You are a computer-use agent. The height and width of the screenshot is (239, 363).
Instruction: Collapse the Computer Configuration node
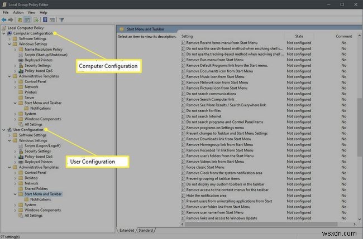pos(4,33)
